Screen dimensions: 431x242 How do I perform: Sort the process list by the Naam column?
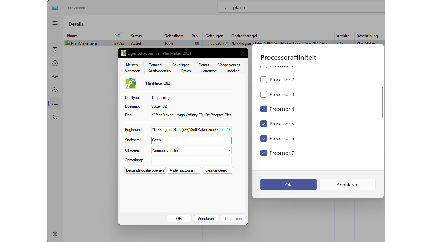coord(88,36)
